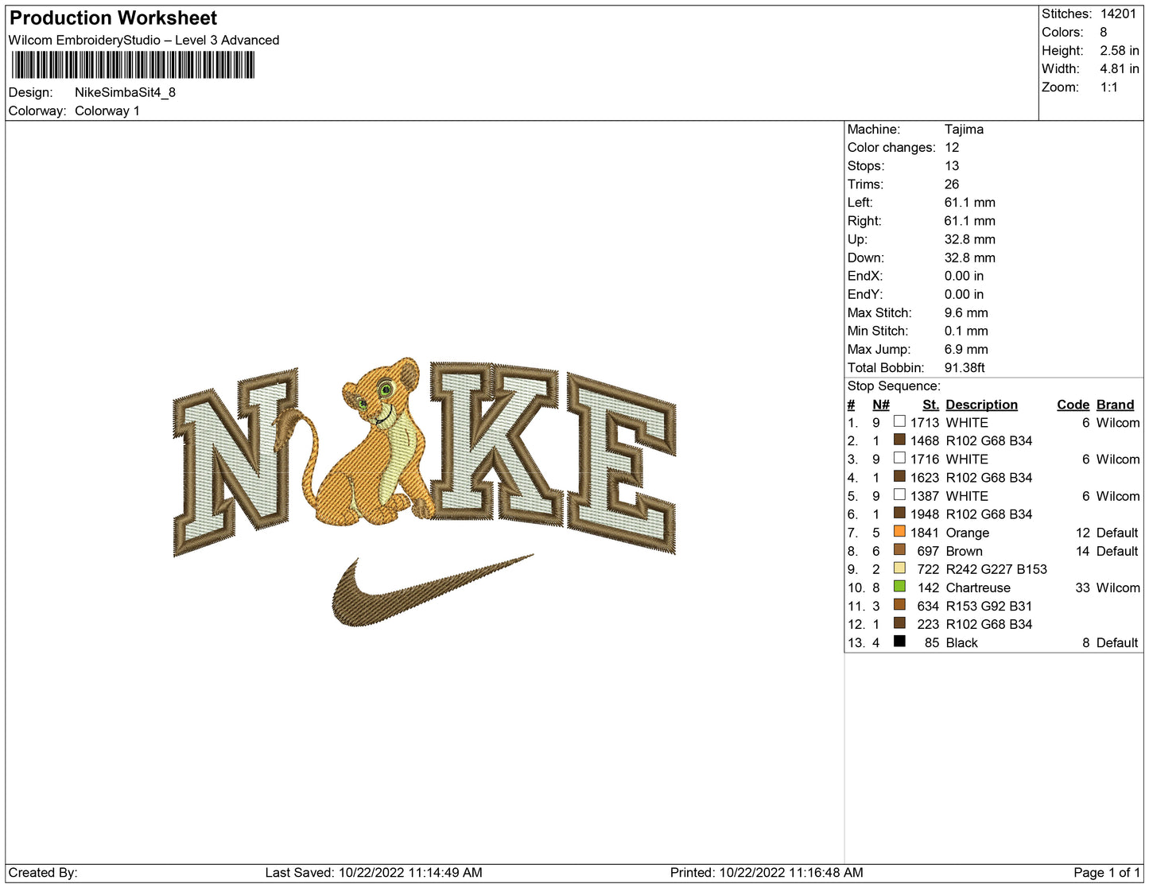1149x884 pixels.
Task: Click the Nike Simba embroidery design preview
Action: (425, 491)
